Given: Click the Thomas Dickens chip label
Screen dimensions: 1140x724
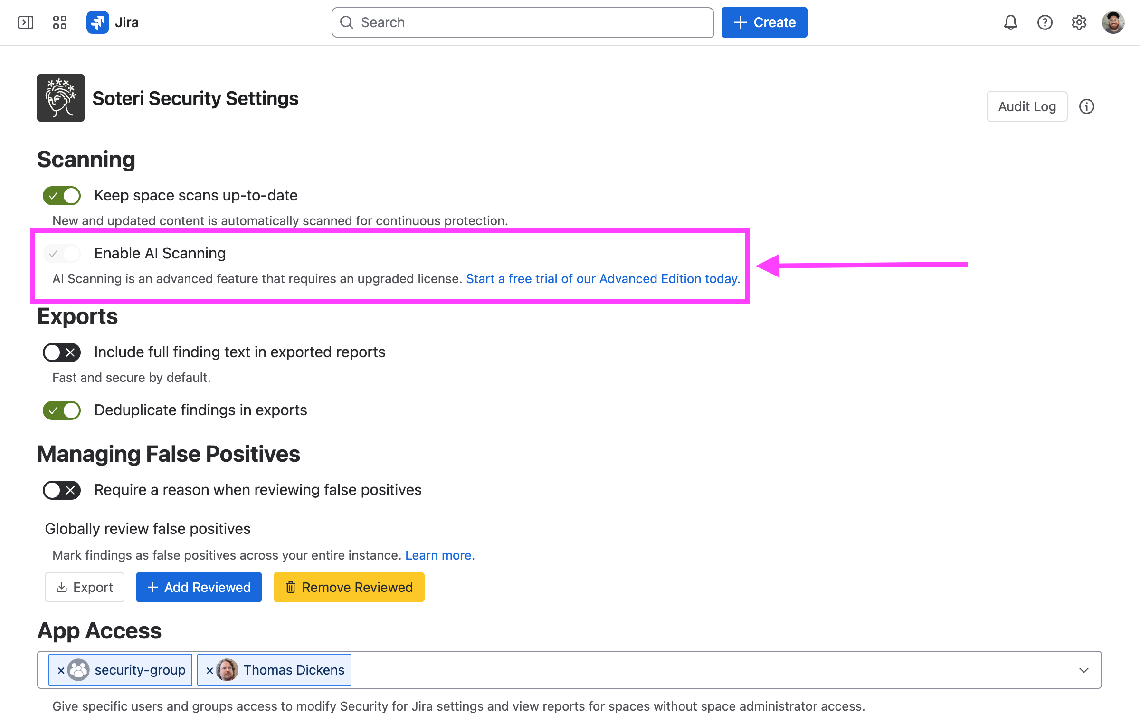Looking at the screenshot, I should (294, 670).
